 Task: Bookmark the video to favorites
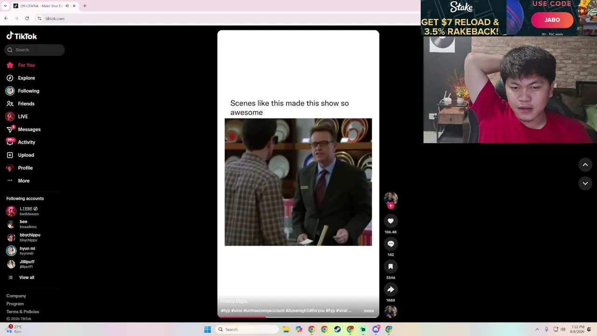pyautogui.click(x=391, y=266)
